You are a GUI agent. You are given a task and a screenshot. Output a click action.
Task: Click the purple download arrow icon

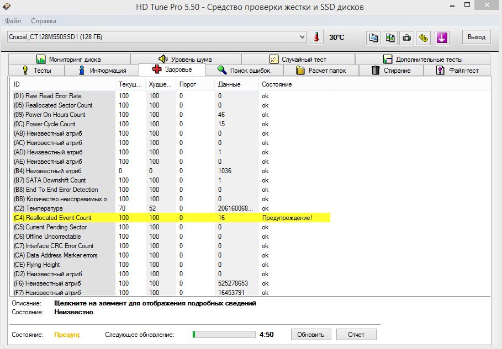coord(442,37)
